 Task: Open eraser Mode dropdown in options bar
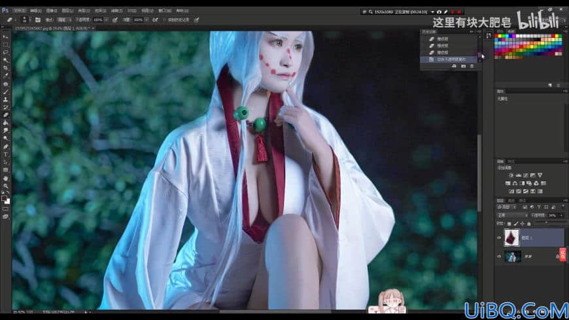coord(63,20)
